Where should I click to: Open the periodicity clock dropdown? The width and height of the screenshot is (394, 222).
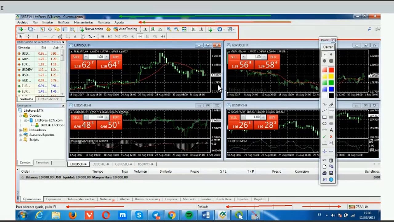click(223, 29)
